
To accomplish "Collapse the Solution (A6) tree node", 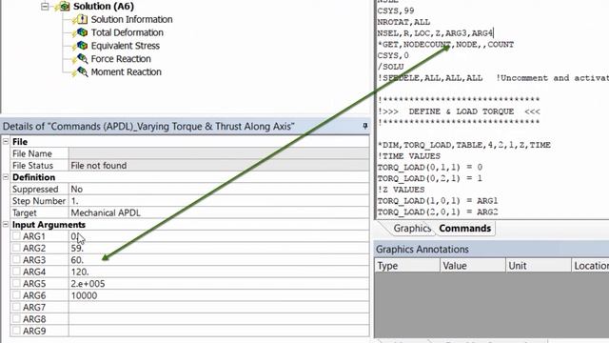I will click(x=45, y=7).
